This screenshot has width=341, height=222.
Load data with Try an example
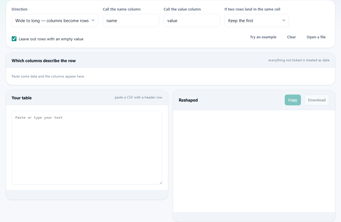263,37
